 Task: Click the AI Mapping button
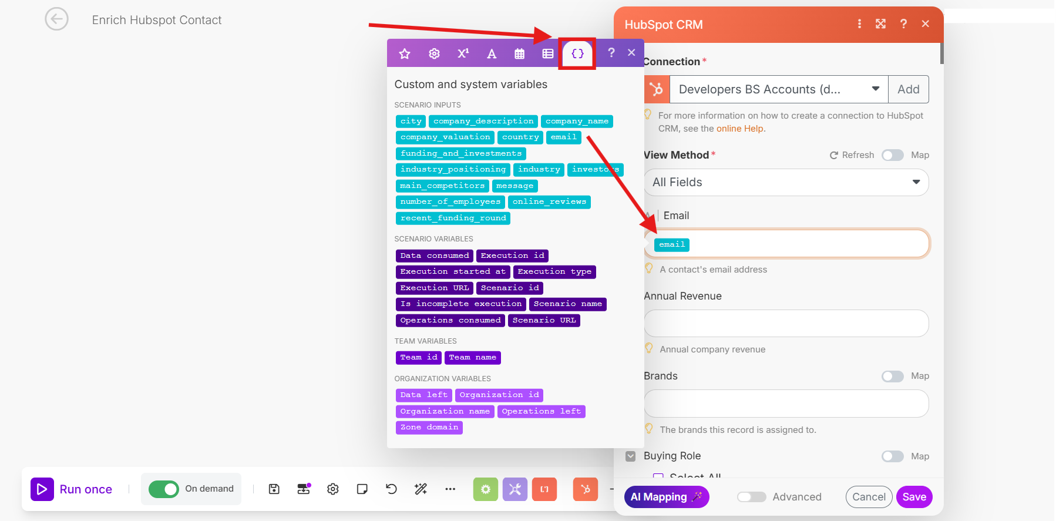coord(667,497)
